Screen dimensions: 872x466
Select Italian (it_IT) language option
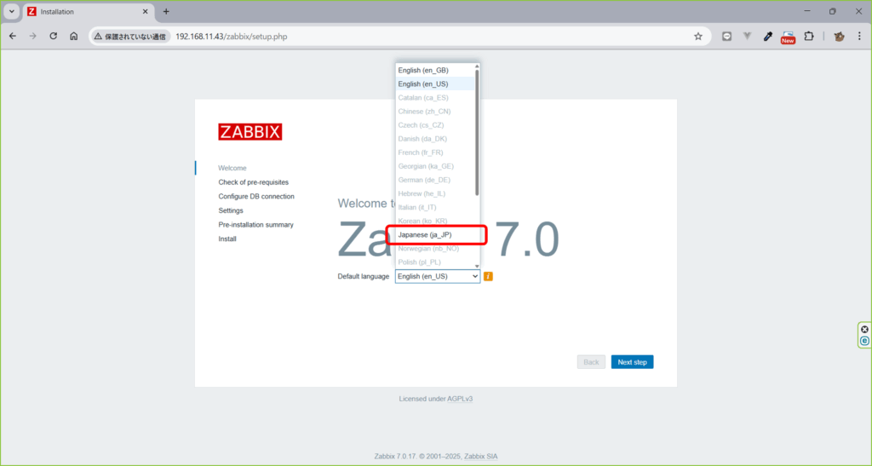pos(435,207)
